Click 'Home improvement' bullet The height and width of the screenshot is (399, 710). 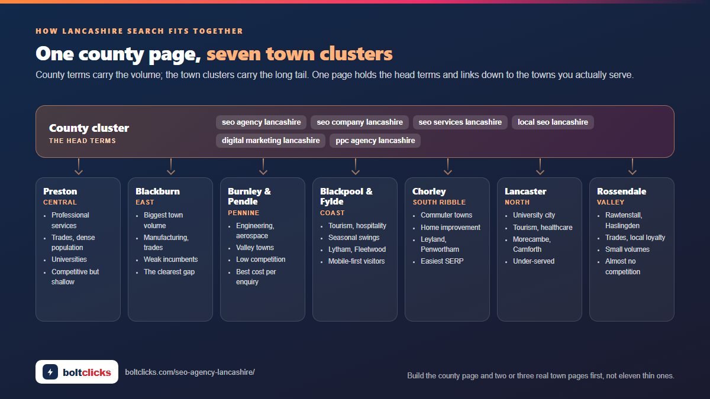pos(450,228)
